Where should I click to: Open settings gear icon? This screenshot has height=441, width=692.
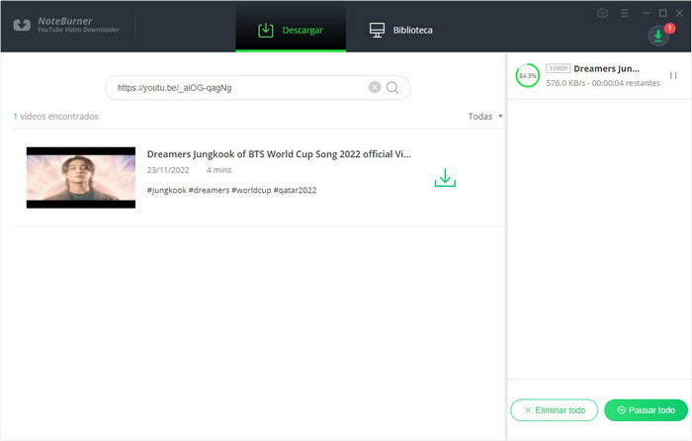click(x=602, y=13)
